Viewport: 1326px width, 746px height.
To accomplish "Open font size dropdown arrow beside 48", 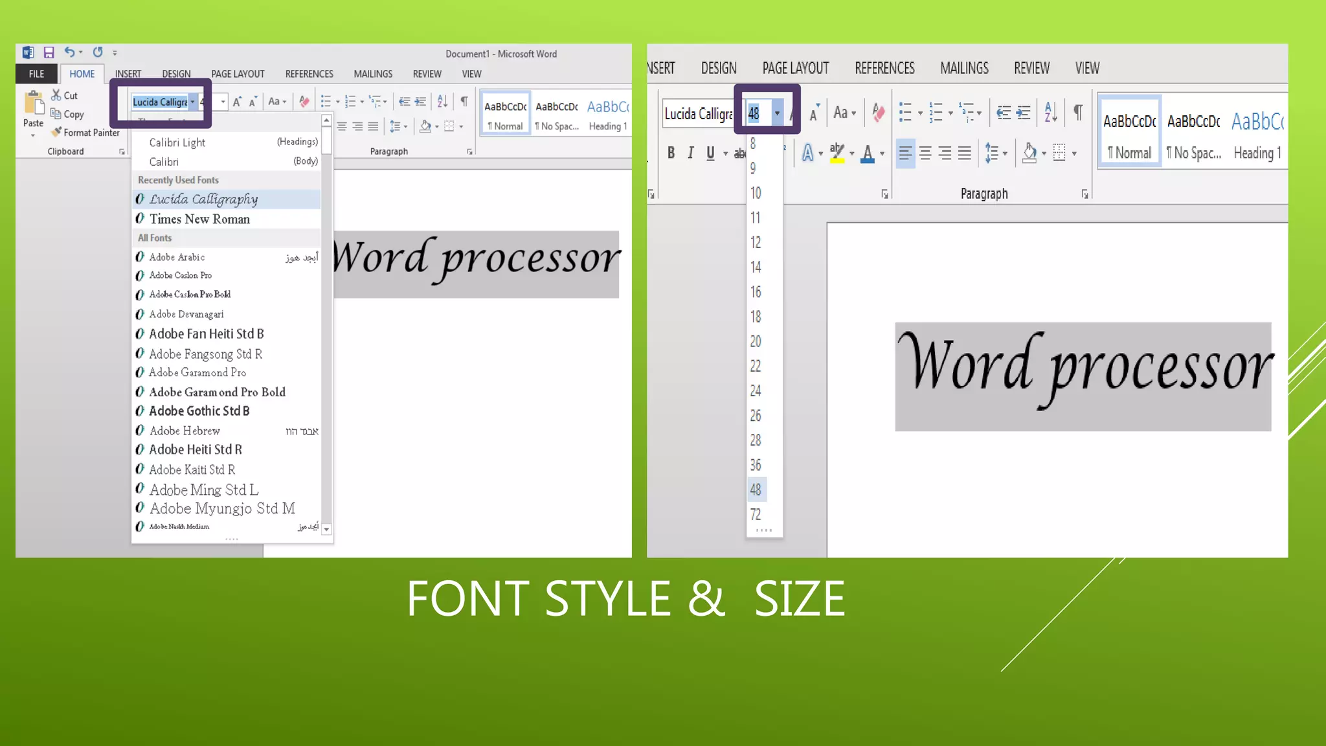I will 777,113.
